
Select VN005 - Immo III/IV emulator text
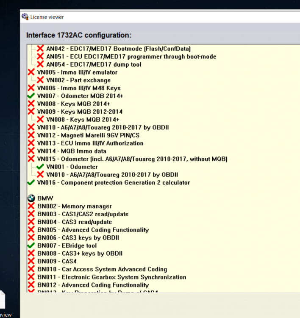point(77,73)
